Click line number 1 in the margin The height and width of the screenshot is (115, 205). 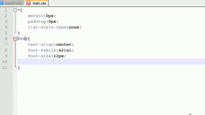[6, 10]
